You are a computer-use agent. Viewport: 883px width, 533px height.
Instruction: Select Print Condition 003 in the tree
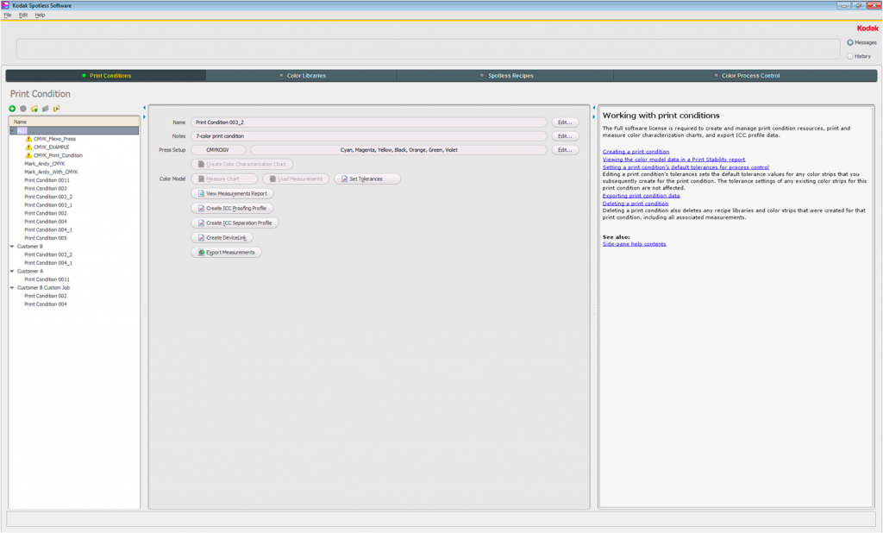point(46,189)
